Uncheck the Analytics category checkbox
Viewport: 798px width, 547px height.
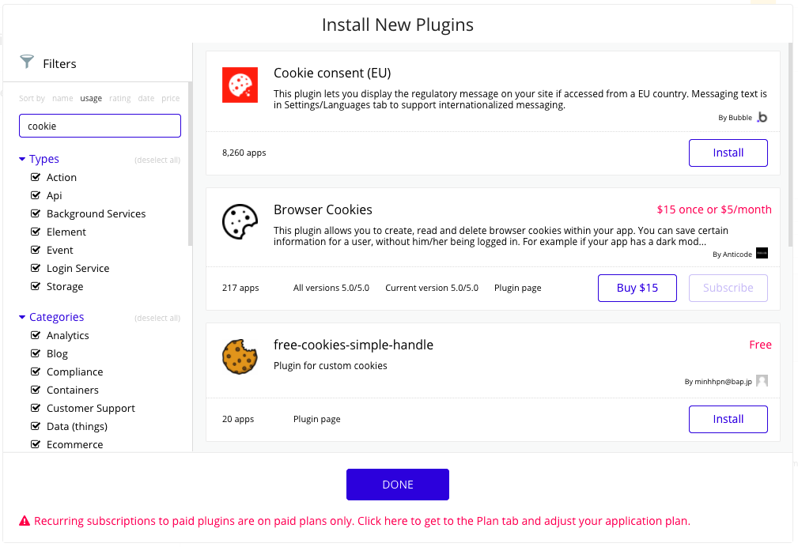point(35,335)
